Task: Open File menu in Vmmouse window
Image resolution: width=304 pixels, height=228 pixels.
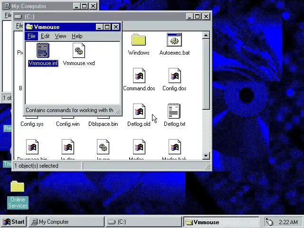Action: tap(31, 36)
